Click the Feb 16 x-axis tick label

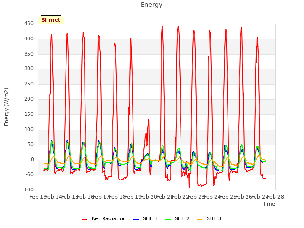(85, 197)
